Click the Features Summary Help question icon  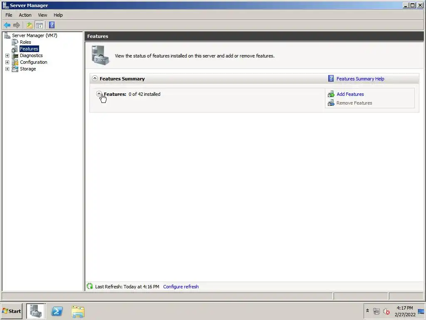pyautogui.click(x=331, y=79)
